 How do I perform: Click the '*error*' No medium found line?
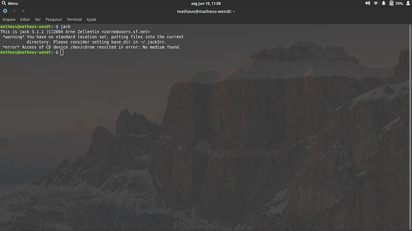click(91, 47)
